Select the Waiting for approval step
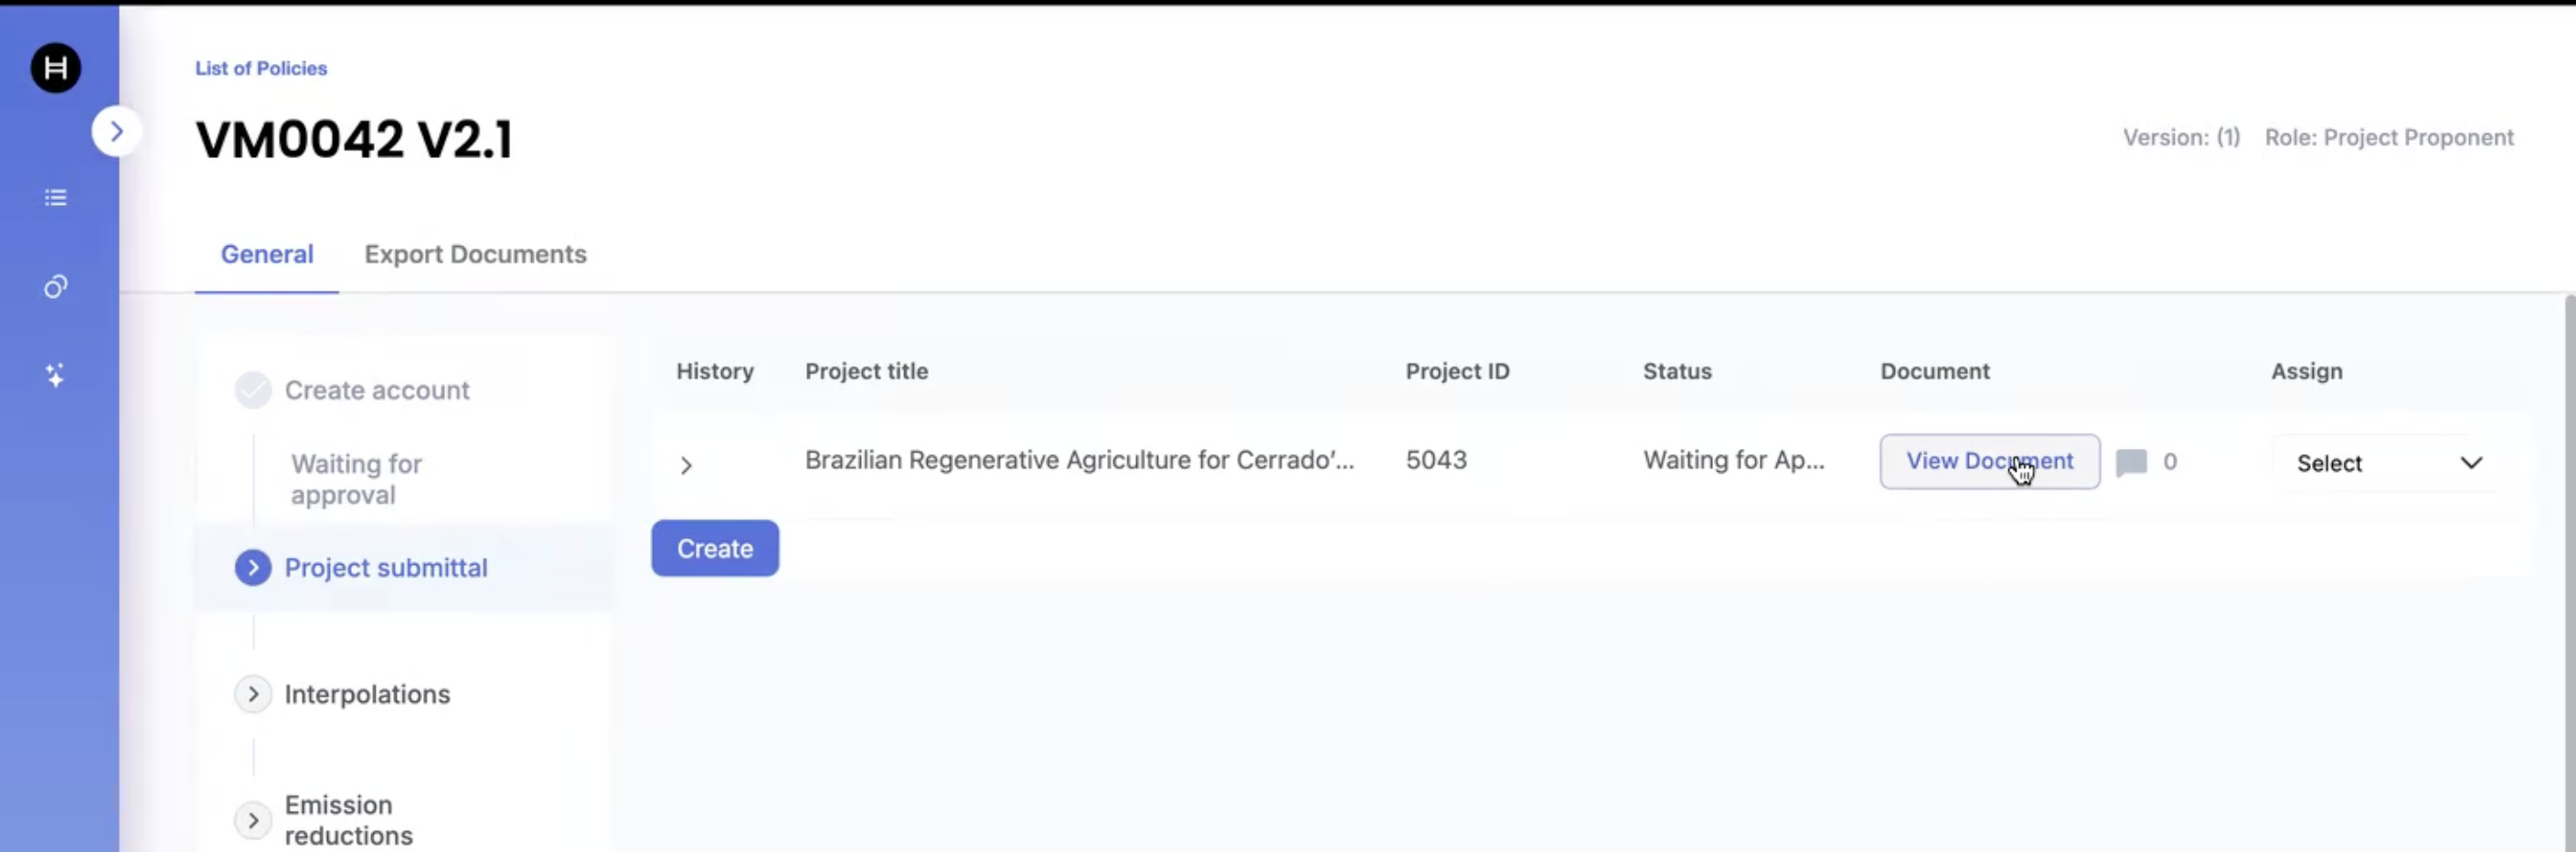The image size is (2576, 852). click(x=356, y=479)
